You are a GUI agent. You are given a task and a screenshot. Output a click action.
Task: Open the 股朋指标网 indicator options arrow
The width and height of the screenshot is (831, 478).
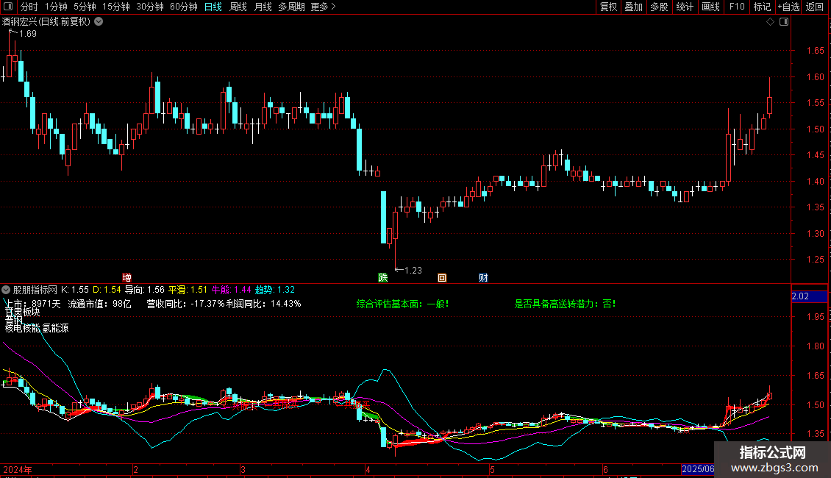coord(7,290)
